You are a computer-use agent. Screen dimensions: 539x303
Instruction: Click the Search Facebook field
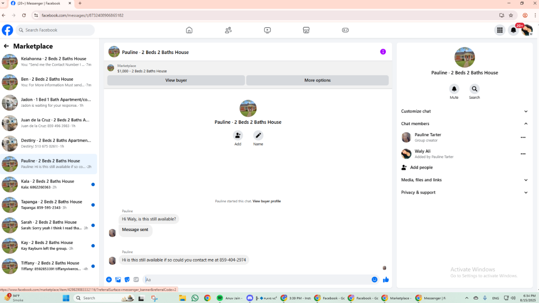click(55, 30)
